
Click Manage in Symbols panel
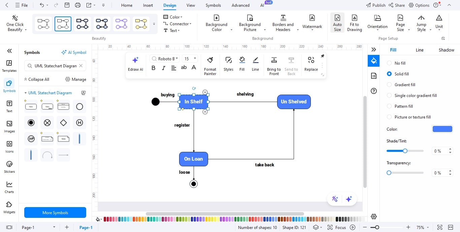tap(76, 79)
